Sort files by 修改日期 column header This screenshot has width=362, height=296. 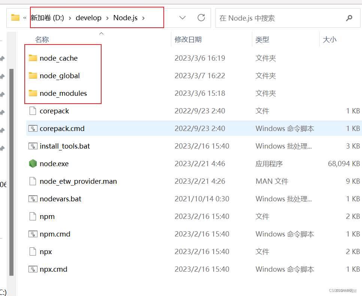pos(188,39)
